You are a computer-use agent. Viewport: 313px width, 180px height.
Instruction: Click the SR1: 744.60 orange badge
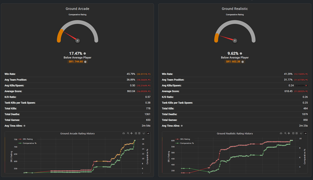(x=77, y=62)
